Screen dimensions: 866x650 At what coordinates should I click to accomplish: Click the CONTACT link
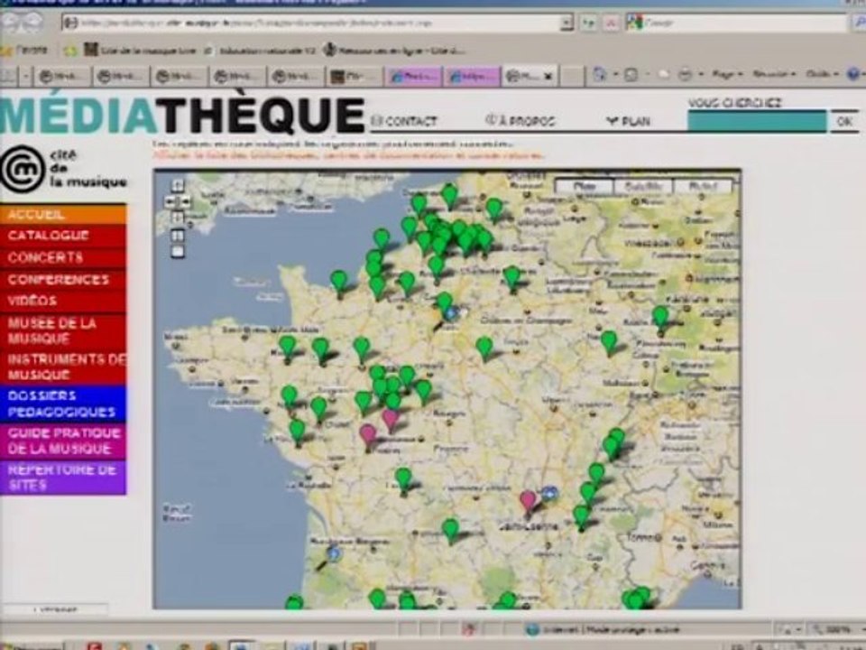click(x=404, y=120)
